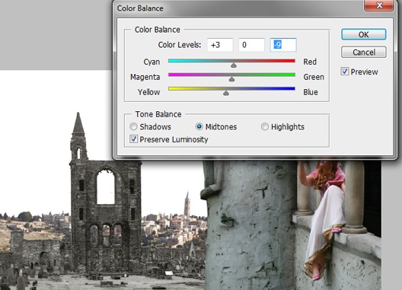The width and height of the screenshot is (402, 290).
Task: Confirm Color Balance with OK button
Action: 363,34
